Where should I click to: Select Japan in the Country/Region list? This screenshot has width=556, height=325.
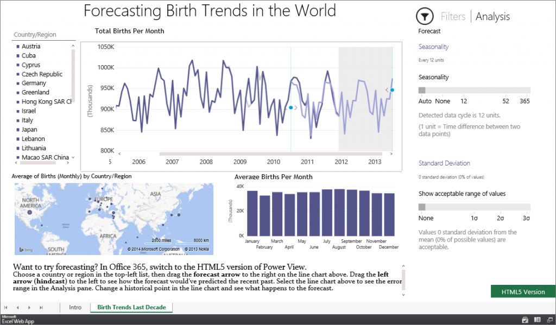[30, 130]
